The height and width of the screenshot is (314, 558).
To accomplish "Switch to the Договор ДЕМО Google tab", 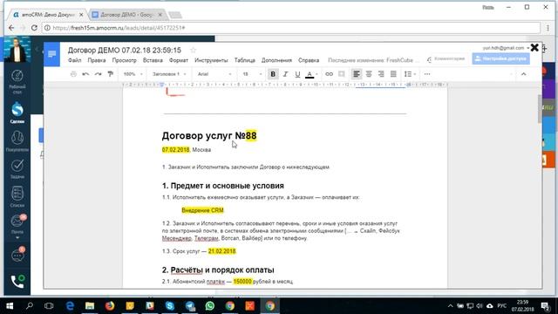I will pyautogui.click(x=126, y=15).
